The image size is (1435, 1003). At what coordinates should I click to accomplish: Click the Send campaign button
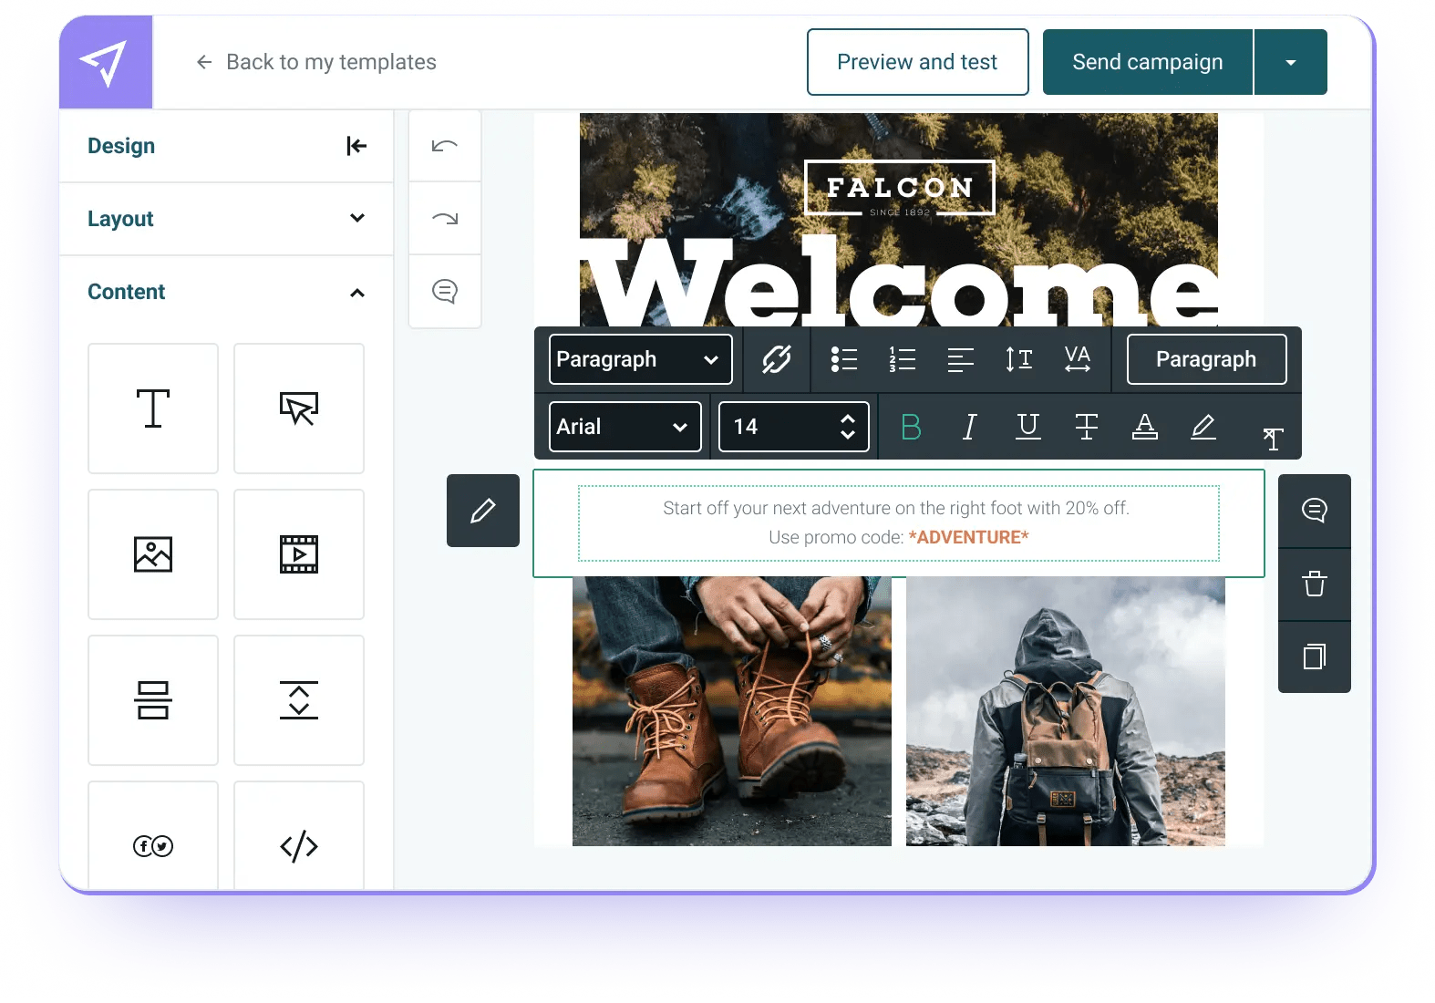coord(1147,62)
